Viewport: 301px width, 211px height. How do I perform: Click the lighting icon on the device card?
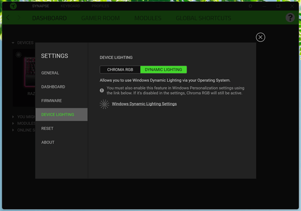pyautogui.click(x=19, y=55)
